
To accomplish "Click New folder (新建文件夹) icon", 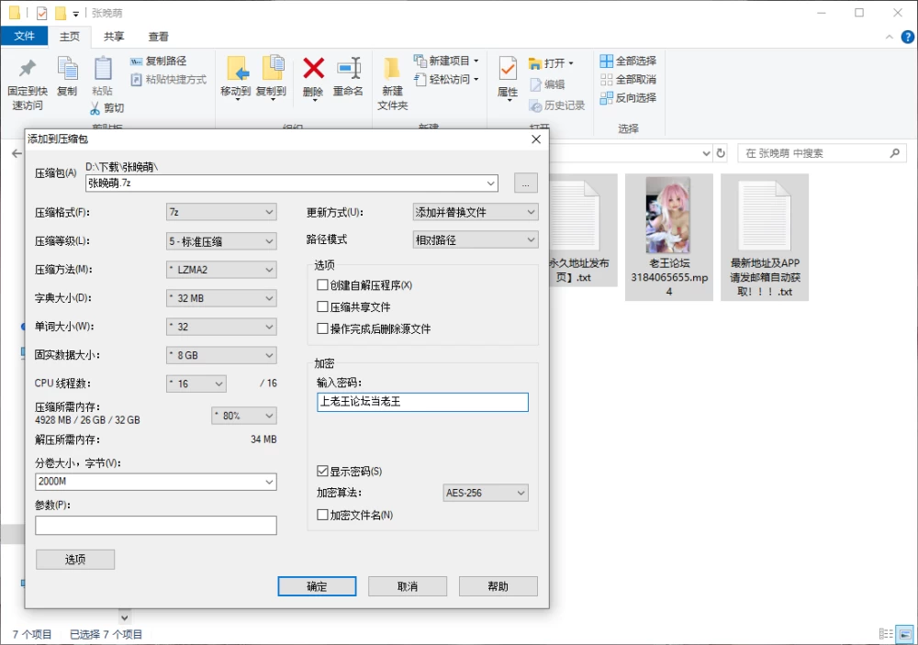I will click(391, 69).
